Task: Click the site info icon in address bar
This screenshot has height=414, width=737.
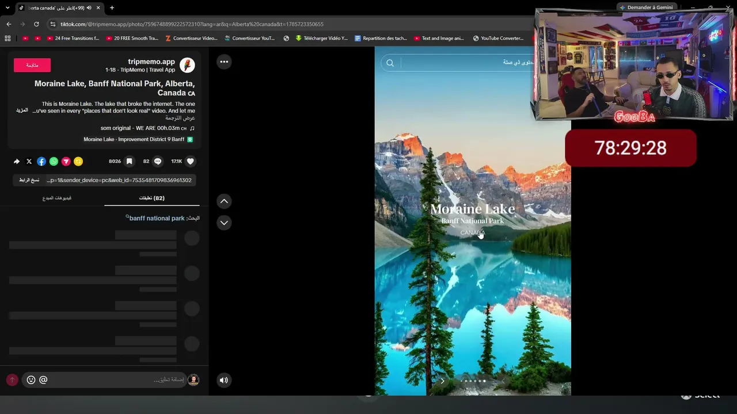Action: (53, 24)
